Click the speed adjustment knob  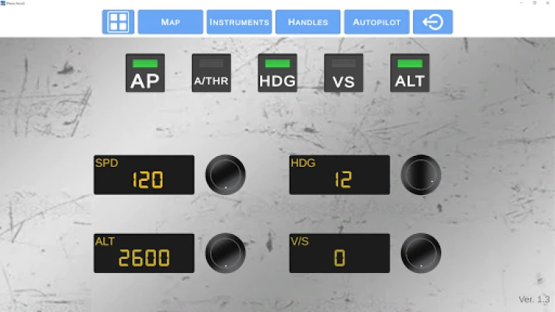point(226,175)
